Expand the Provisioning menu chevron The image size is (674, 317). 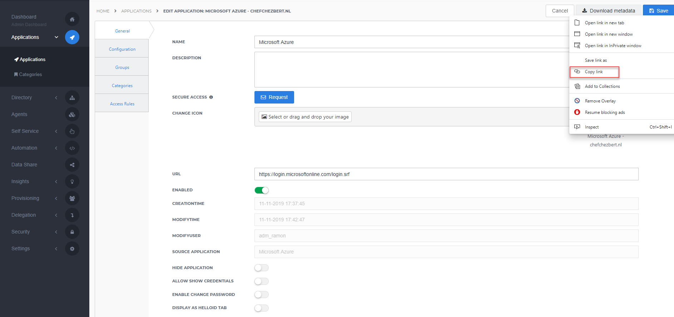56,198
